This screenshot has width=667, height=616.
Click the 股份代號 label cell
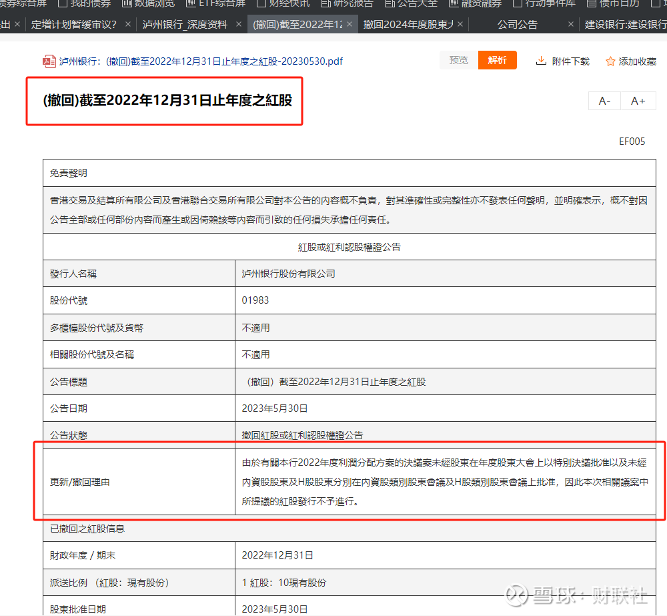(x=139, y=300)
